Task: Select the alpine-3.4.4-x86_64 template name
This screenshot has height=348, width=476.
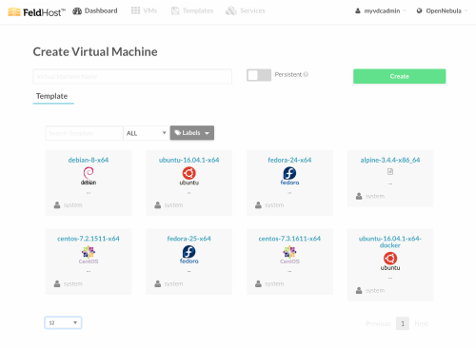Action: pos(390,160)
